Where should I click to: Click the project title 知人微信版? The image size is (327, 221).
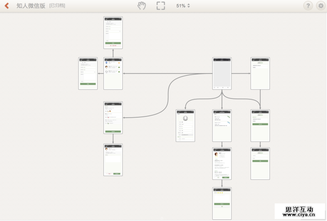coord(31,6)
